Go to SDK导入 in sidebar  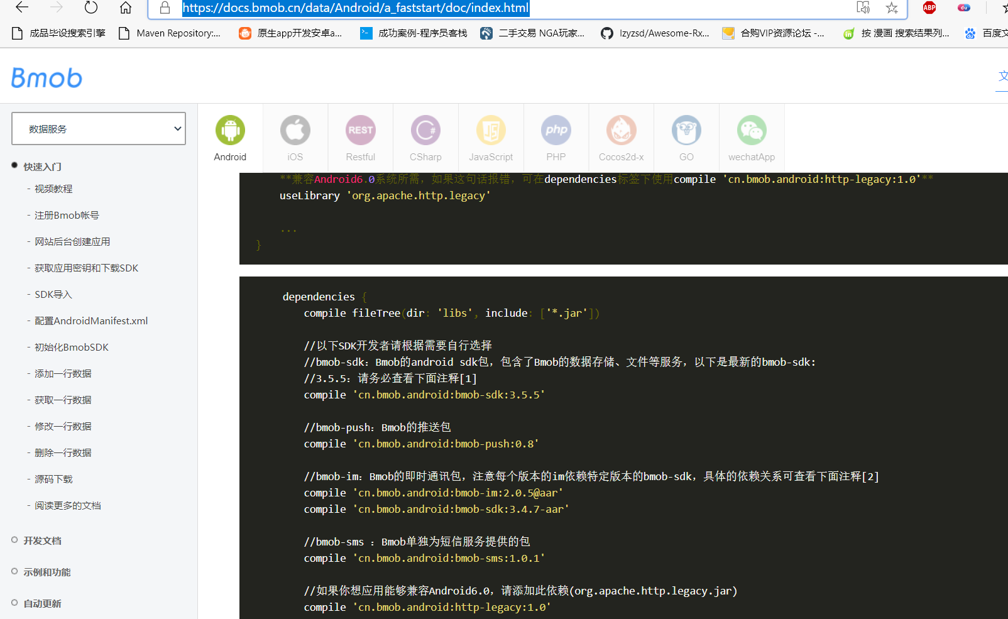(x=53, y=294)
